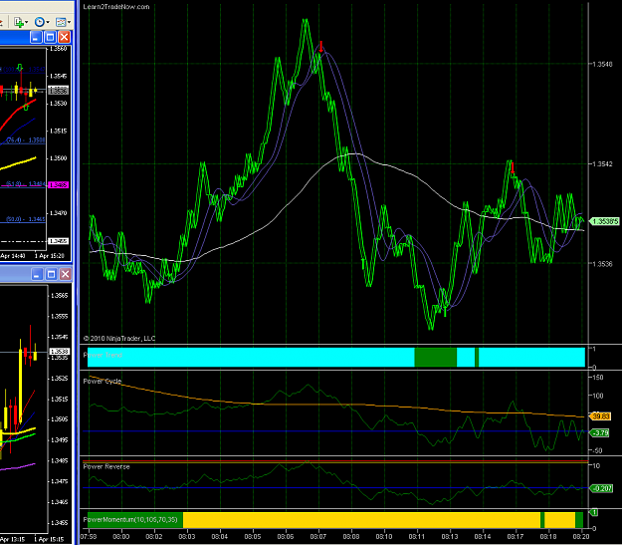622x545 pixels.
Task: Click the (50.0) 1.3461 Fibonacci label
Action: (26, 219)
